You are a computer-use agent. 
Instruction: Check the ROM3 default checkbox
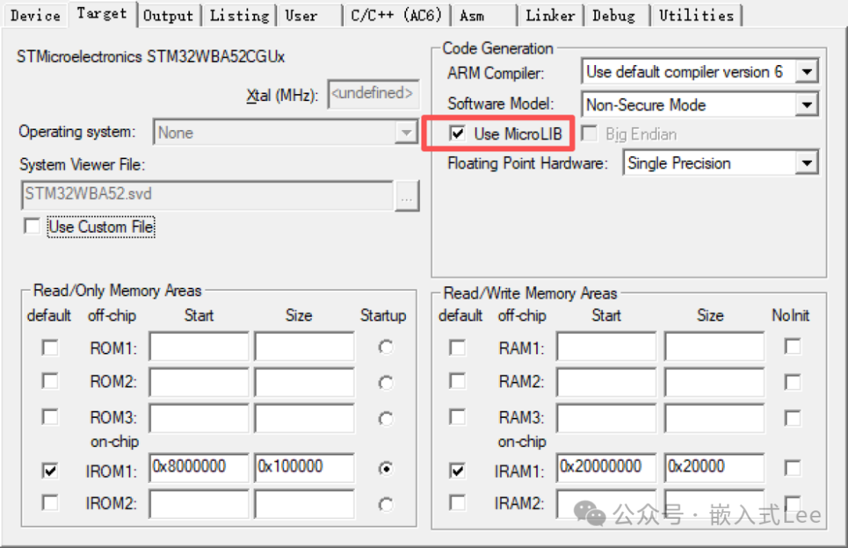tap(49, 417)
